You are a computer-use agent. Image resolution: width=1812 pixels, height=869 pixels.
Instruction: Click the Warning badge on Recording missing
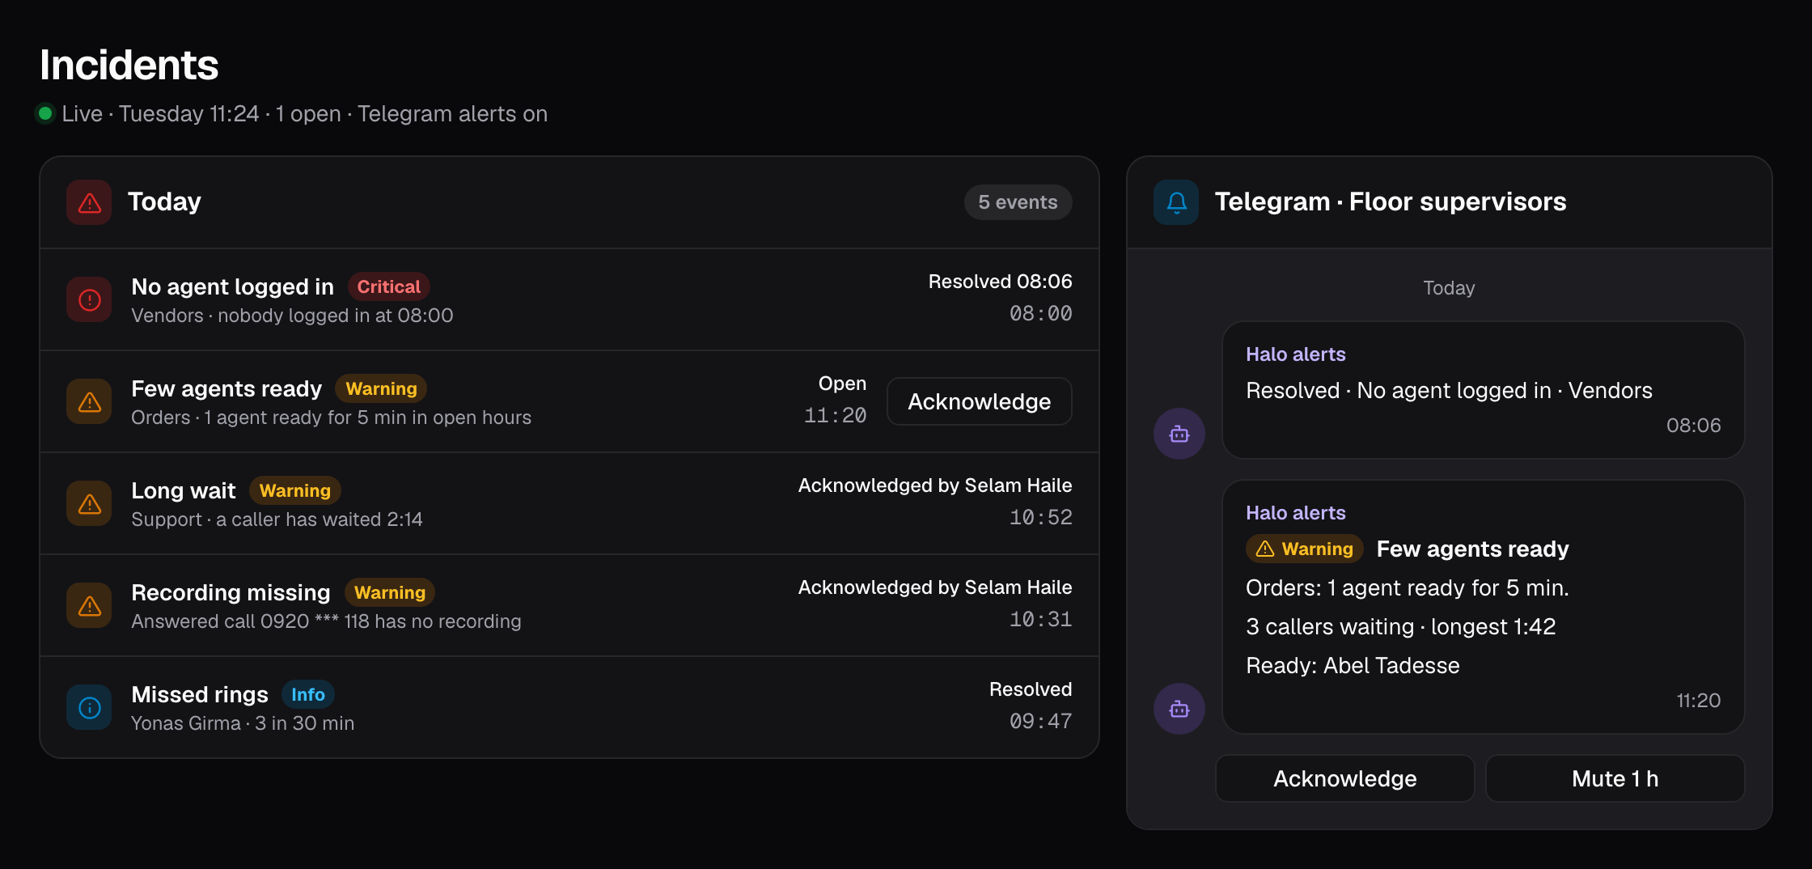(x=389, y=592)
